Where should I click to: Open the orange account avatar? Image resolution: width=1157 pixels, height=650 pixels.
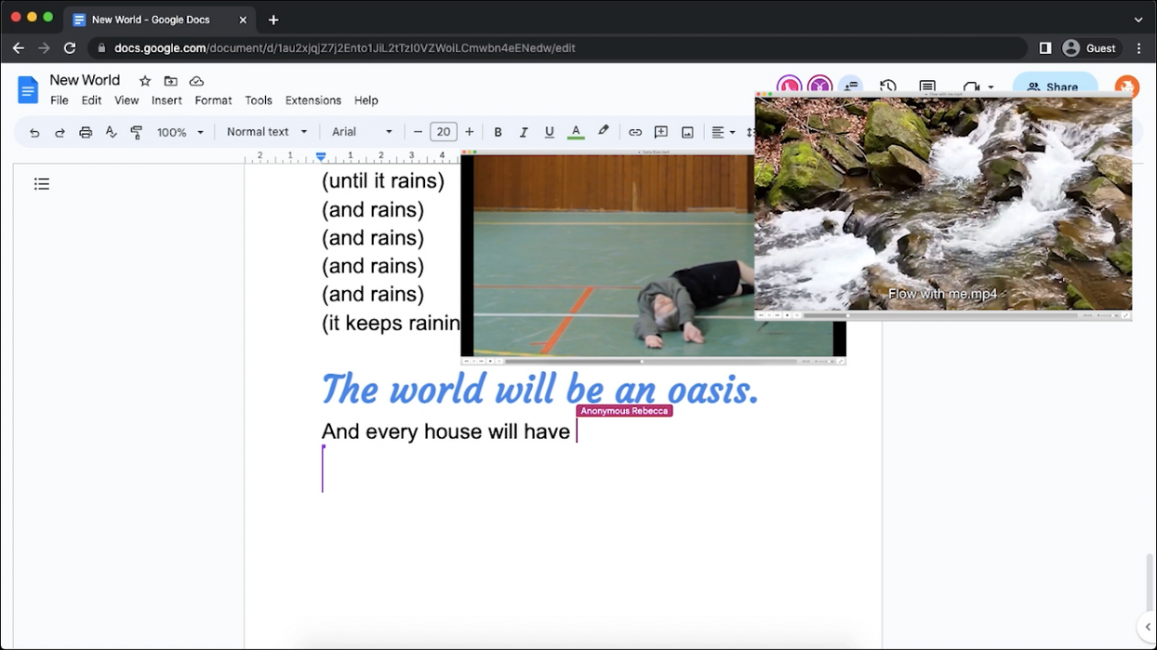[1126, 87]
